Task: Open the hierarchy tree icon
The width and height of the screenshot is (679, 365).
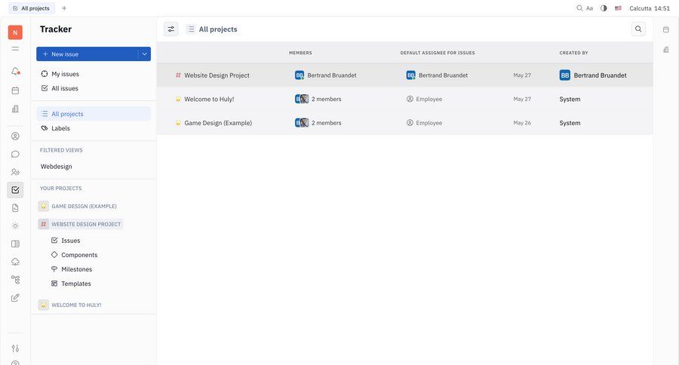Action: [x=15, y=280]
